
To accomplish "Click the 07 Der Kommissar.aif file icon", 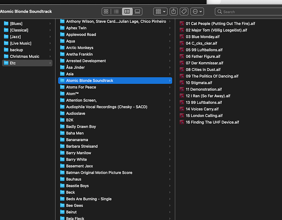I will (182, 63).
